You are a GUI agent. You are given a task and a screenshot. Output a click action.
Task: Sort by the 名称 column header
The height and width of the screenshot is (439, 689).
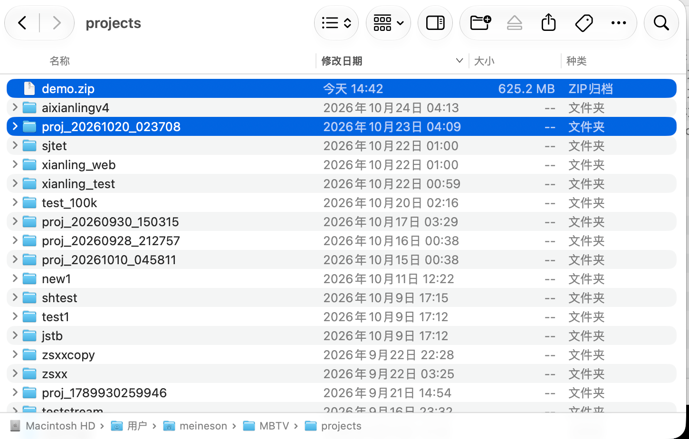pos(60,61)
